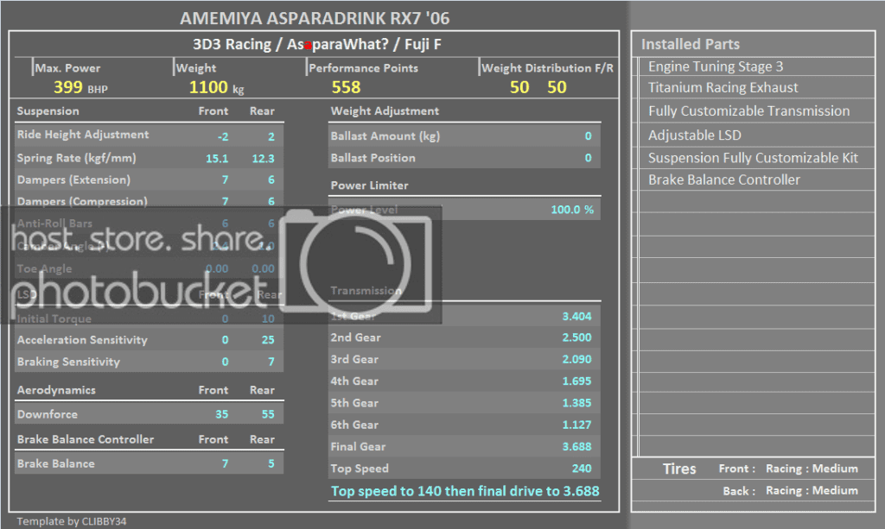Select the 2nd Gear ratio 2.500
The height and width of the screenshot is (529, 885).
(x=576, y=337)
